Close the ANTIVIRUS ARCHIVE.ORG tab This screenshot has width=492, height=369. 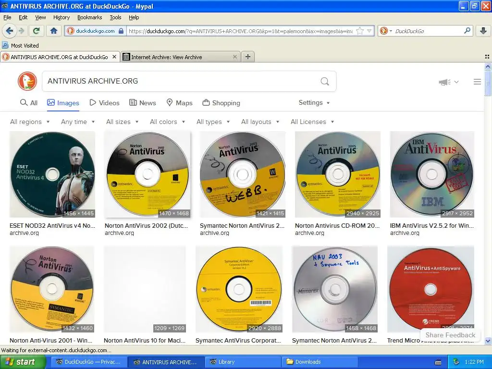point(114,57)
